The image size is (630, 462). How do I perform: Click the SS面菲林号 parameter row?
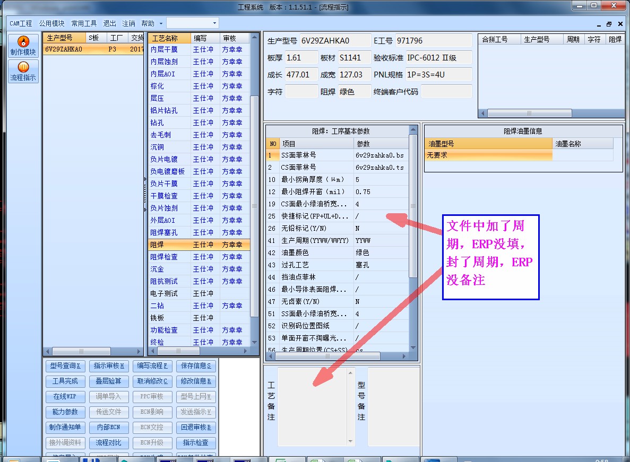point(338,155)
